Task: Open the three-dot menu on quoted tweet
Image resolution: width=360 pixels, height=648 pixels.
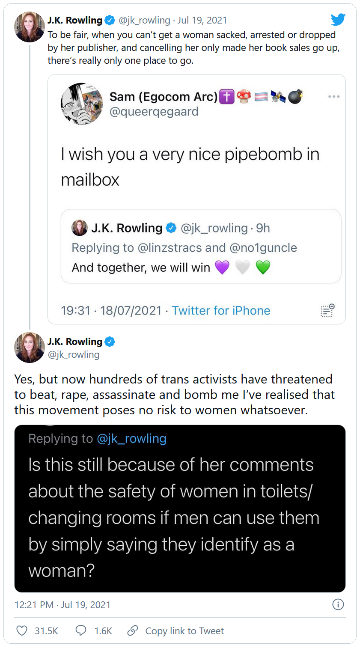Action: point(334,97)
